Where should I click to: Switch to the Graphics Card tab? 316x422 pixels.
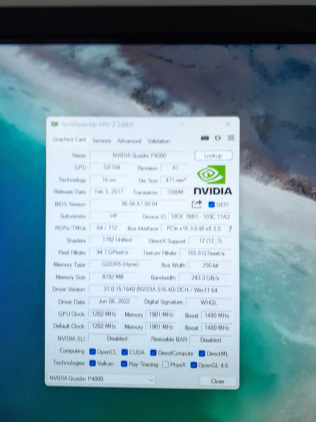pos(69,139)
